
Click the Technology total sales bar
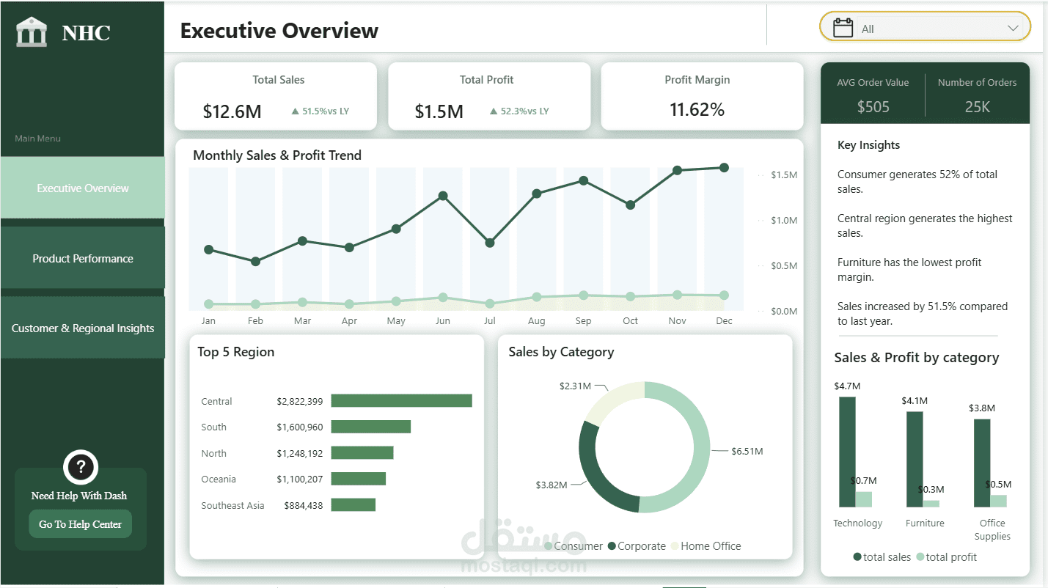click(847, 452)
